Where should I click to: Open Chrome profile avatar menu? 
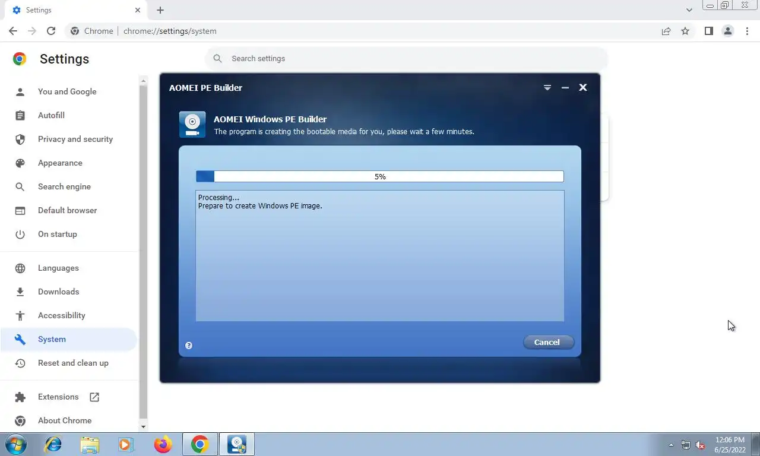click(x=727, y=31)
